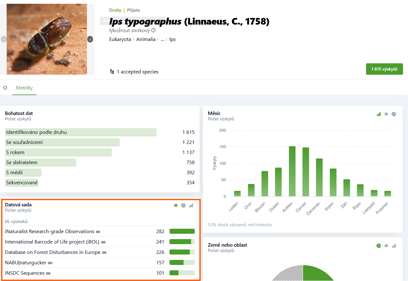Image resolution: width=408 pixels, height=281 pixels.
Task: Switch Datová sada card to pie chart
Action: coord(183,205)
